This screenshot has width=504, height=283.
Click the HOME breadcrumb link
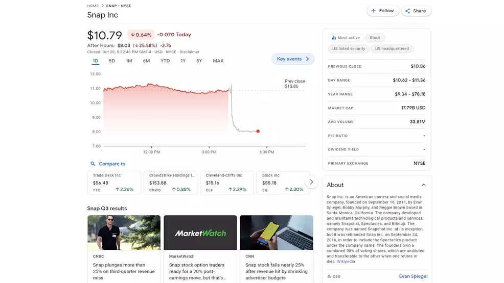tap(93, 6)
